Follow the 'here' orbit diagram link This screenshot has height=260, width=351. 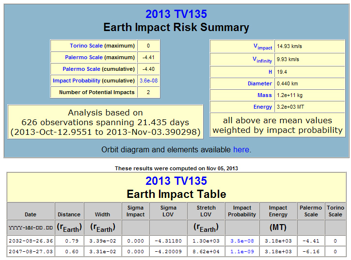(x=241, y=149)
